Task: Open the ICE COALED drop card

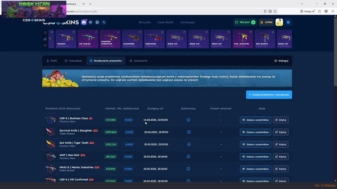Action: [88, 39]
